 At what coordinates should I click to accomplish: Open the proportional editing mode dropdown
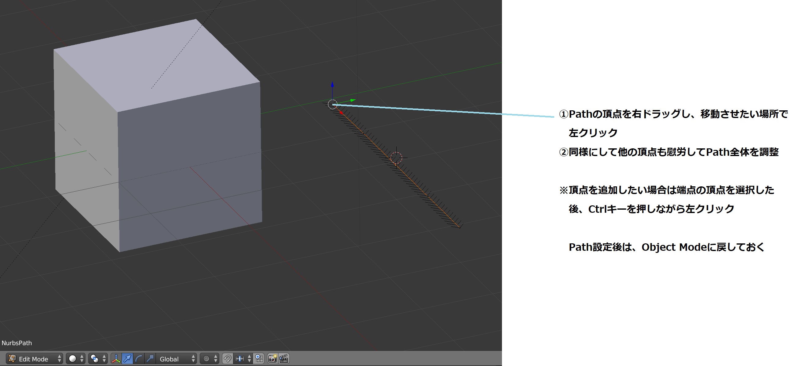pos(209,359)
